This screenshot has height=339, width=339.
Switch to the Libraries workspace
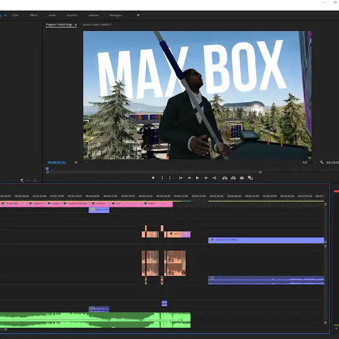93,15
